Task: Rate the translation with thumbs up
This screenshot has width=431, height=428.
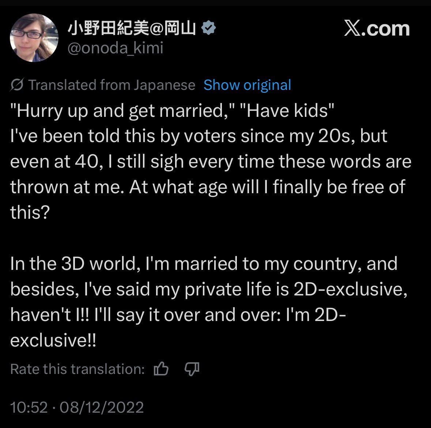Action: [161, 368]
